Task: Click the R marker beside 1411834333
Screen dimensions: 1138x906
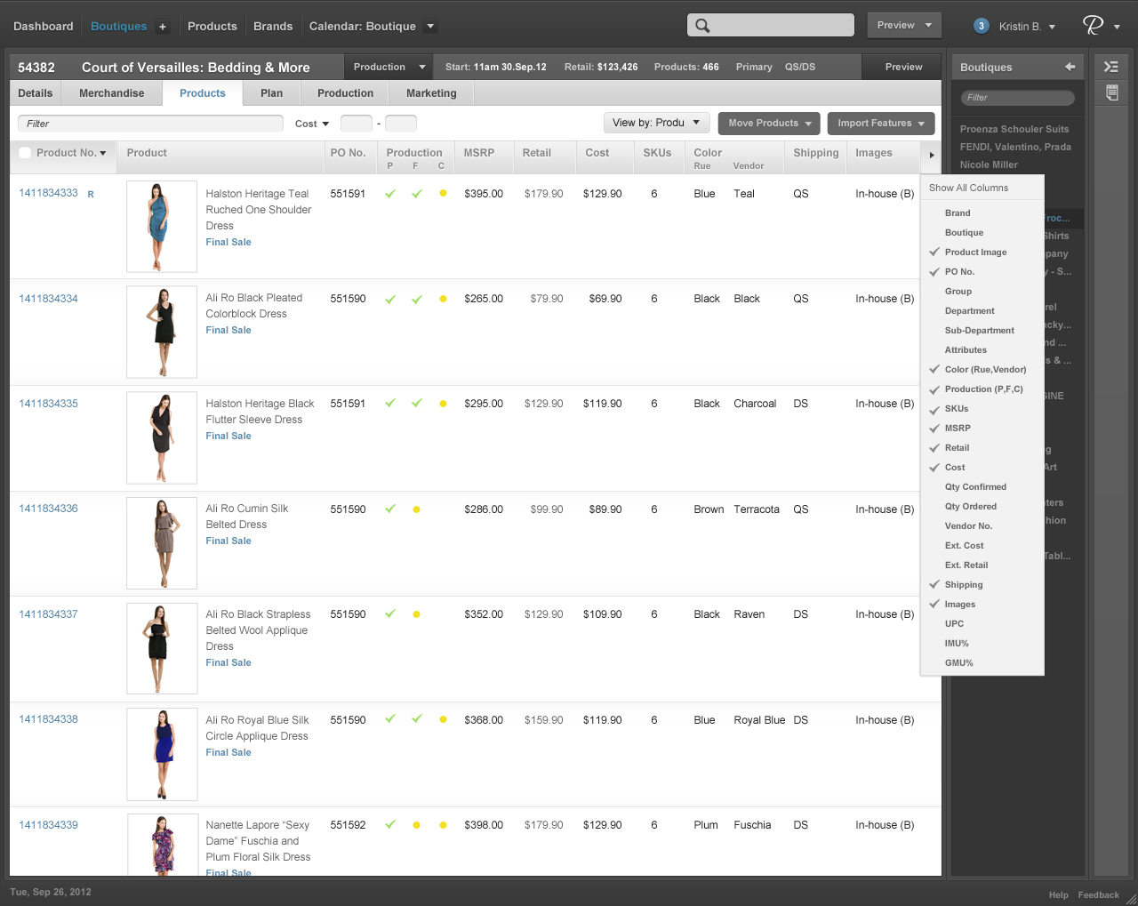Action: click(x=91, y=194)
